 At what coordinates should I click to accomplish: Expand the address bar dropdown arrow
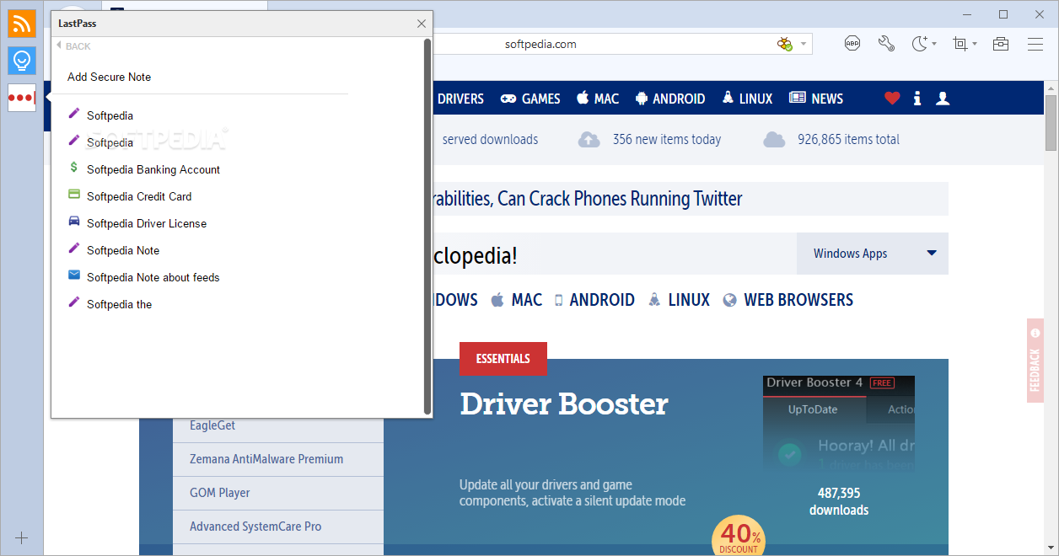804,44
